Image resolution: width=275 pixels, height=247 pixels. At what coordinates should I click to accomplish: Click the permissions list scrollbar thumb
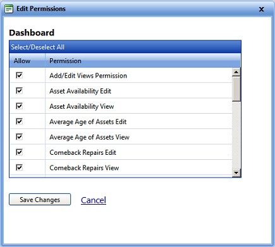(x=236, y=89)
